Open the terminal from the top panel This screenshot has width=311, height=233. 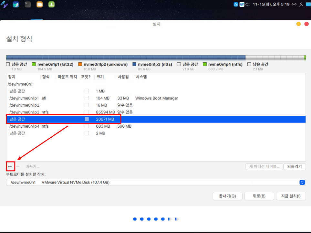(28, 5)
